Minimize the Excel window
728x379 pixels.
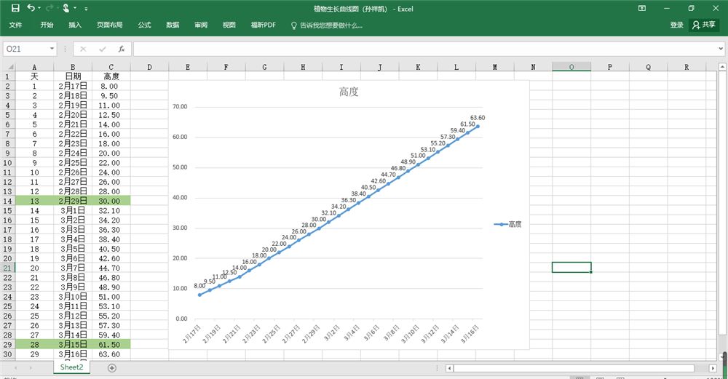(667, 8)
